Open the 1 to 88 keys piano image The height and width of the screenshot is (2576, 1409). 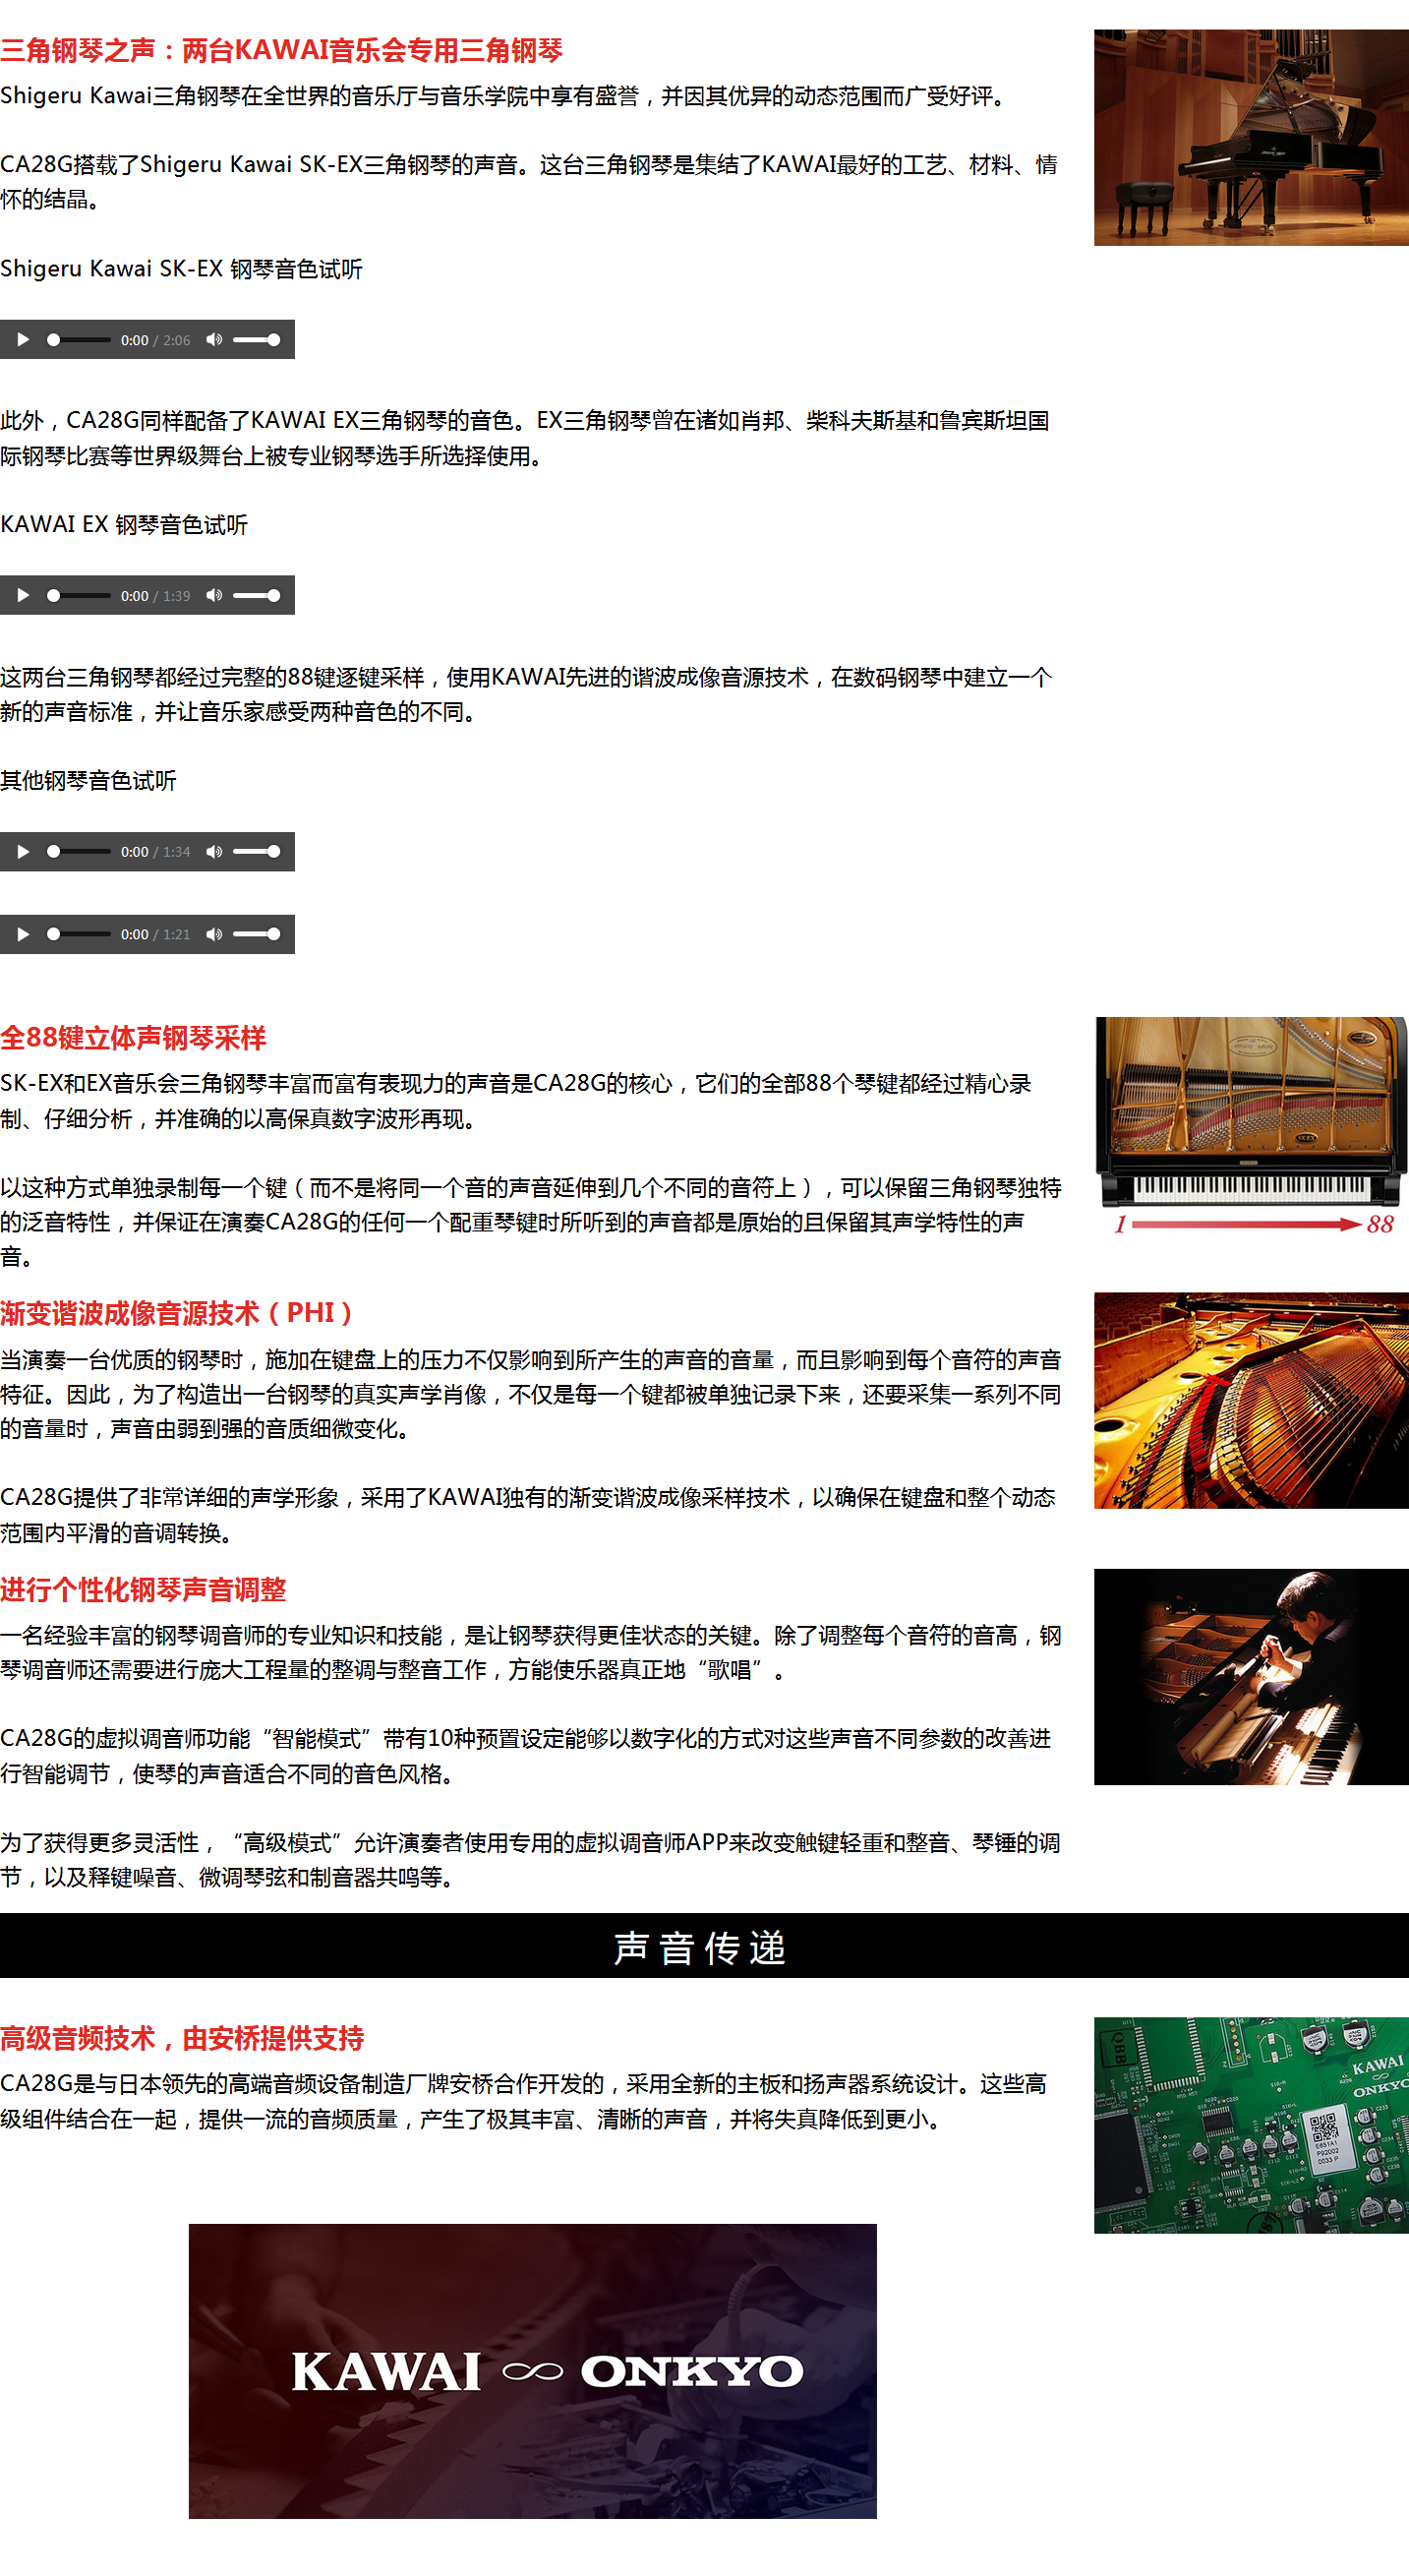point(1251,1126)
